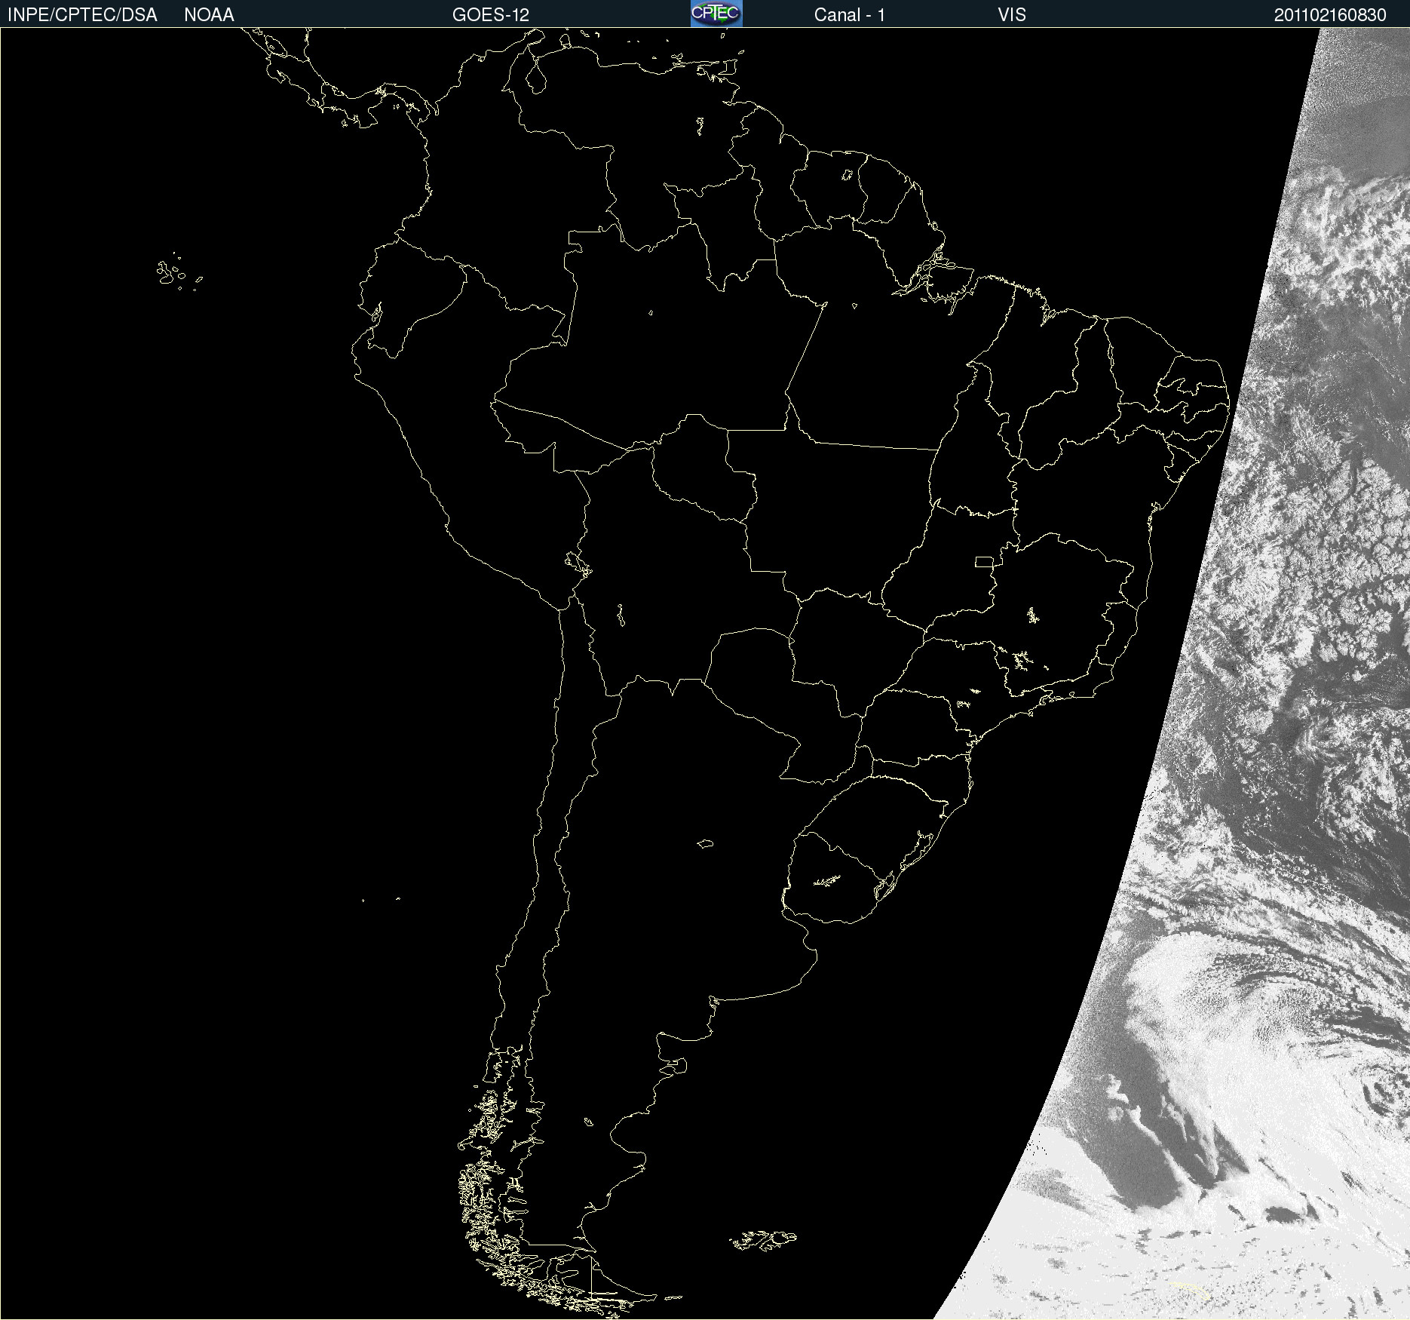Viewport: 1410px width, 1320px height.
Task: Click the GOES-12 satellite label
Action: pos(491,15)
